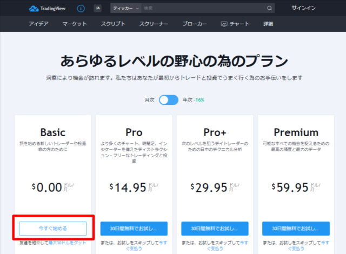The height and width of the screenshot is (254, 346).
Task: Open the 最大30ドルをゲット referral link
Action: 67,243
